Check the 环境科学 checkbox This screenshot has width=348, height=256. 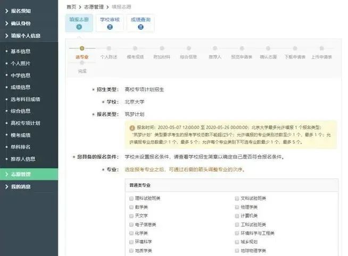(x=131, y=242)
